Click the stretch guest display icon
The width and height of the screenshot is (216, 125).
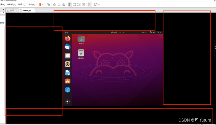[96, 5]
